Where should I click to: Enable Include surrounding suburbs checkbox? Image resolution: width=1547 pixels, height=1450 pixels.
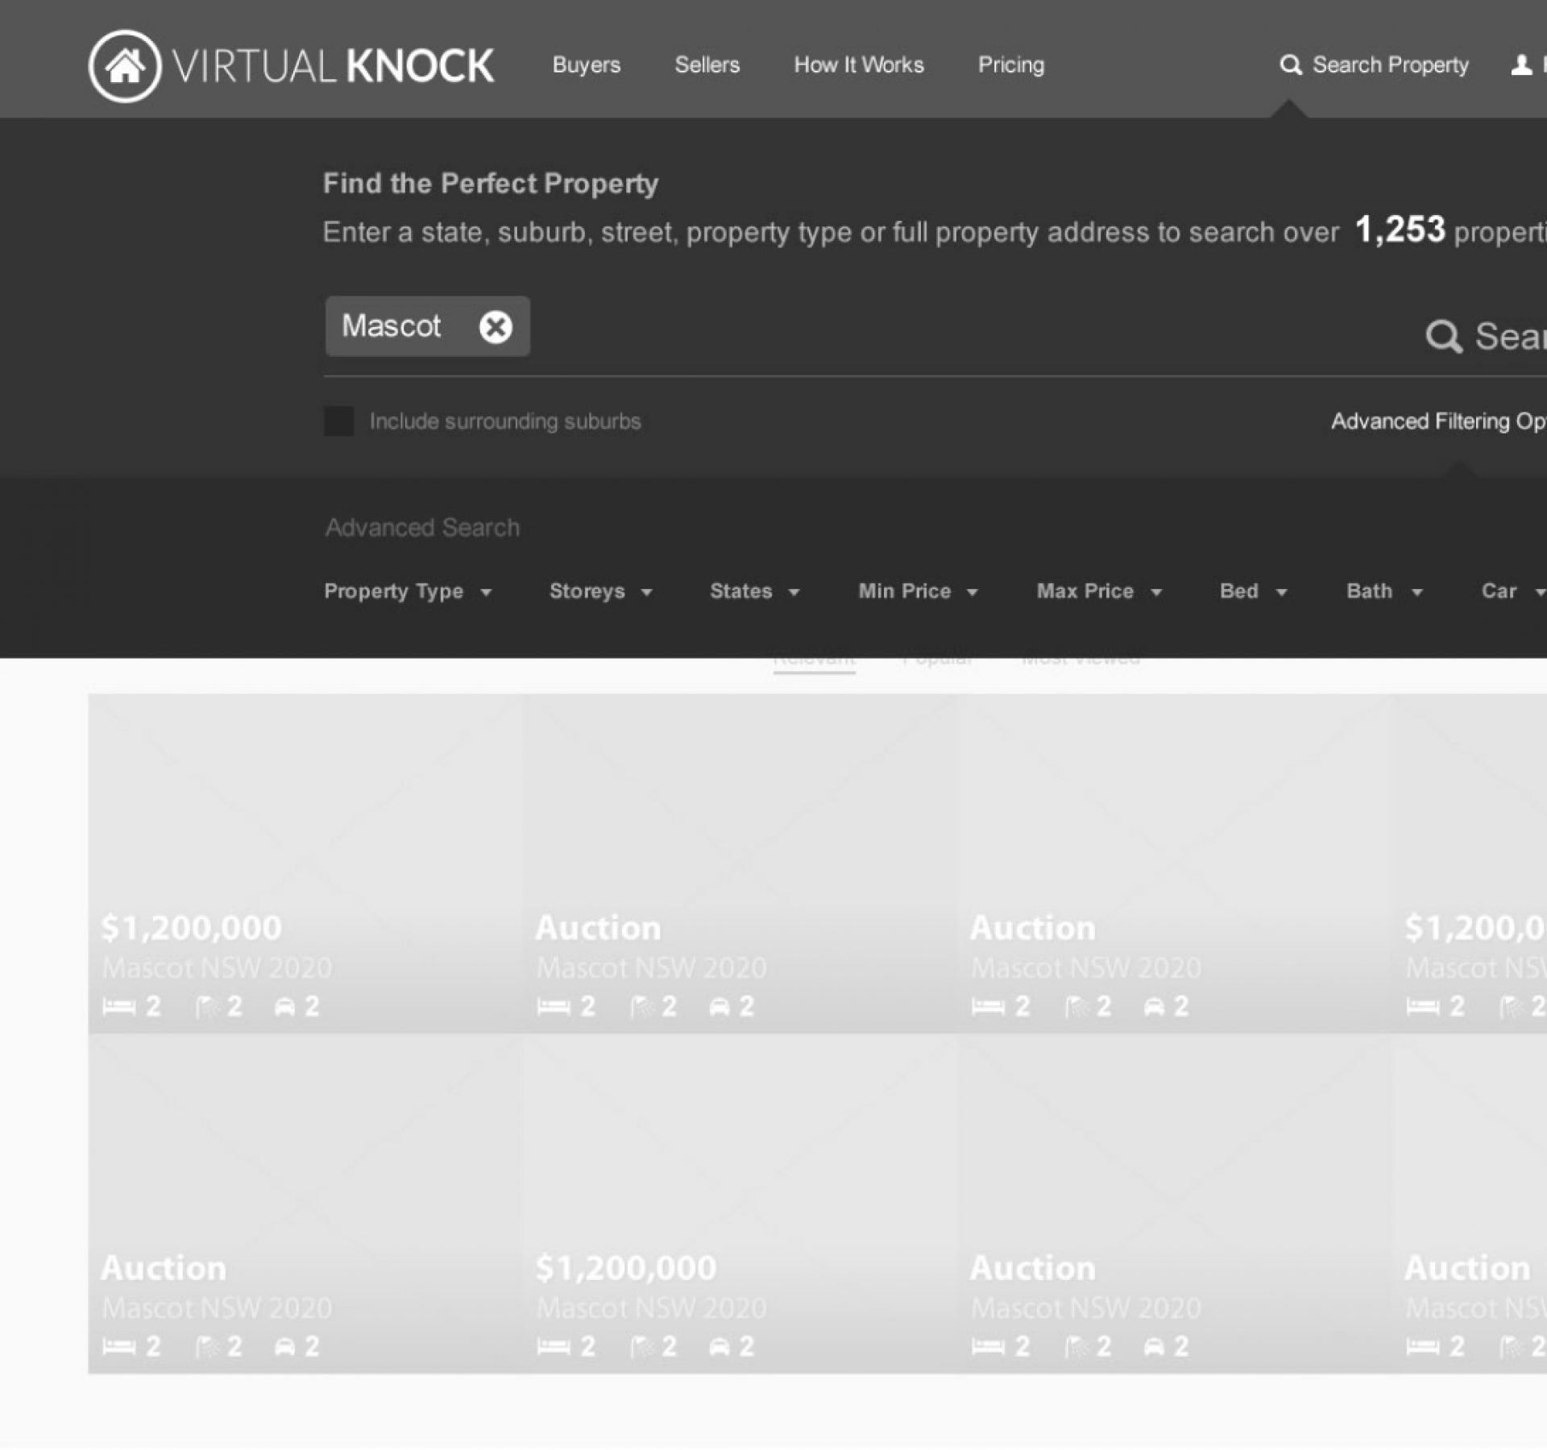pos(339,421)
